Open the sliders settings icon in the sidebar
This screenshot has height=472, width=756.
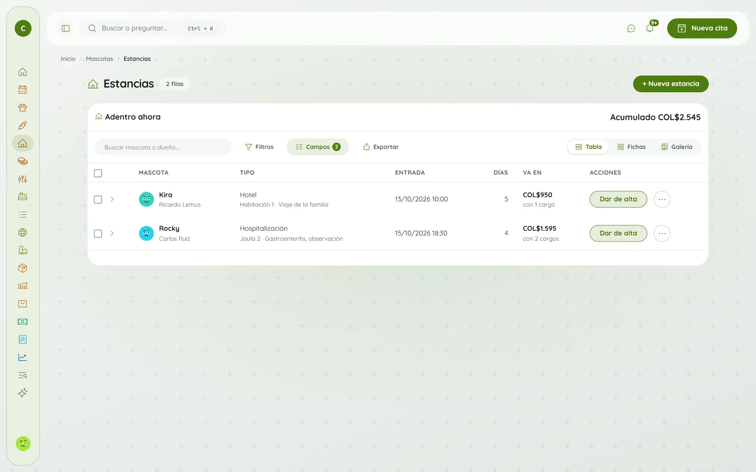pos(23,179)
